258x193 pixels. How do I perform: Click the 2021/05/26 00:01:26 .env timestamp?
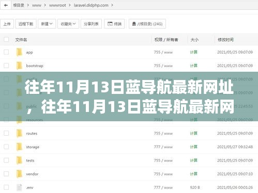[235, 187]
